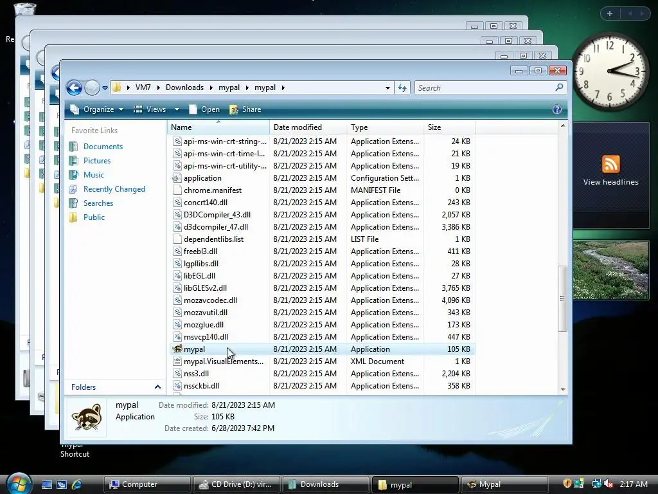Focus the Search box

490,87
